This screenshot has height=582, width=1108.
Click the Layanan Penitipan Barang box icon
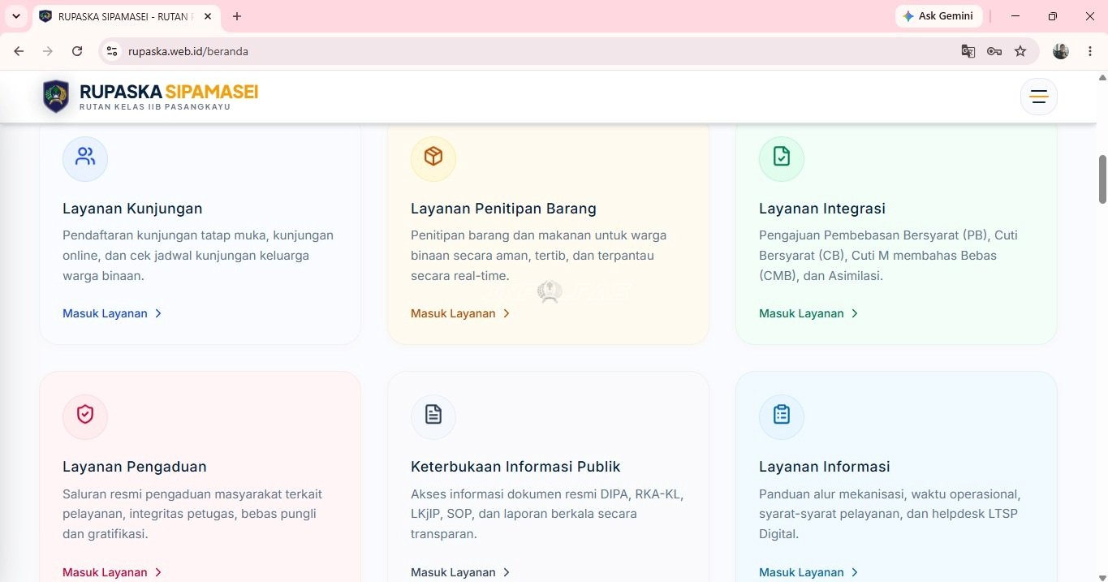(433, 157)
